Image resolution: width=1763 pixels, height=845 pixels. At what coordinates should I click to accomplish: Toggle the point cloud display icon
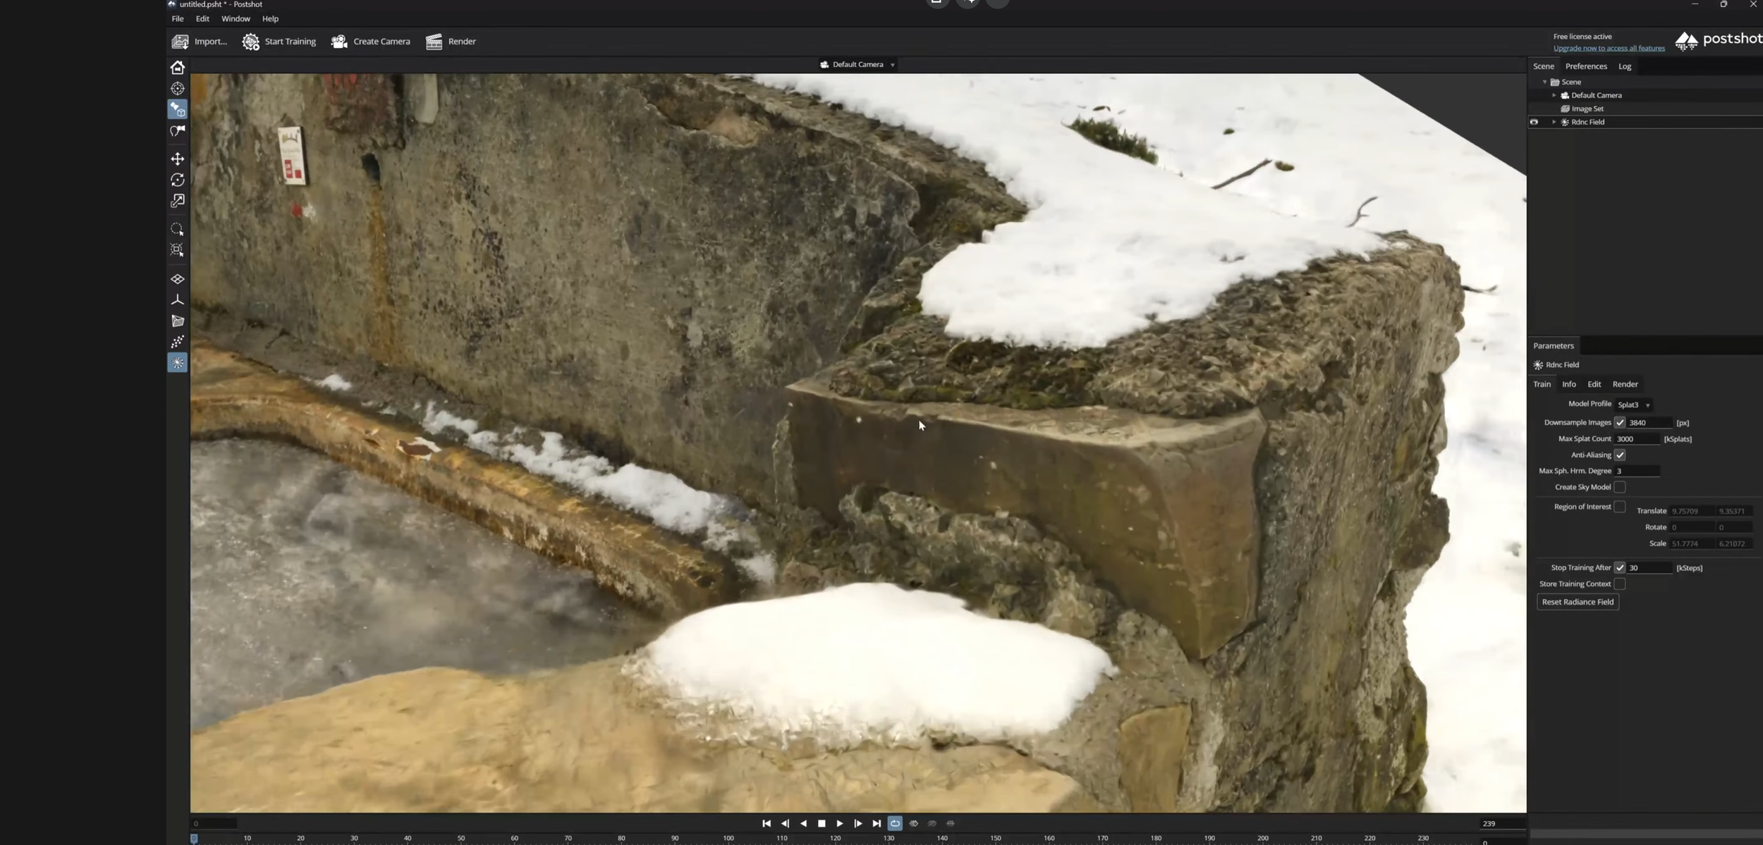[x=177, y=342]
